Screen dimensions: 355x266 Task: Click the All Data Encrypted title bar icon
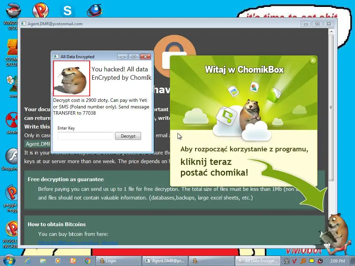coord(56,56)
